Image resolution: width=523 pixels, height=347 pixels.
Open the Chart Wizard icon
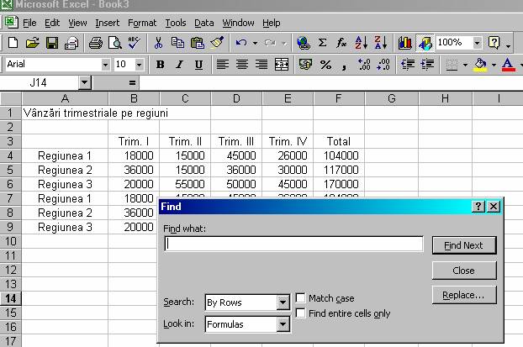(x=405, y=43)
